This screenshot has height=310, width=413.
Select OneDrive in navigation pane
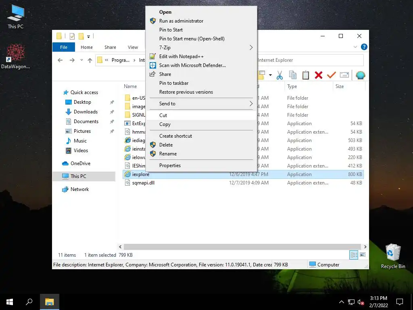80,163
